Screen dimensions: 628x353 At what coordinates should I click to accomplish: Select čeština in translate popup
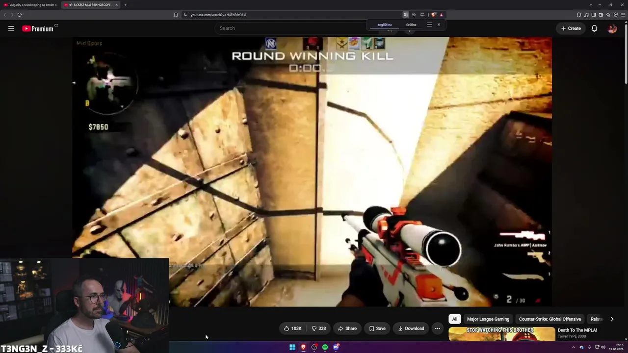[411, 25]
